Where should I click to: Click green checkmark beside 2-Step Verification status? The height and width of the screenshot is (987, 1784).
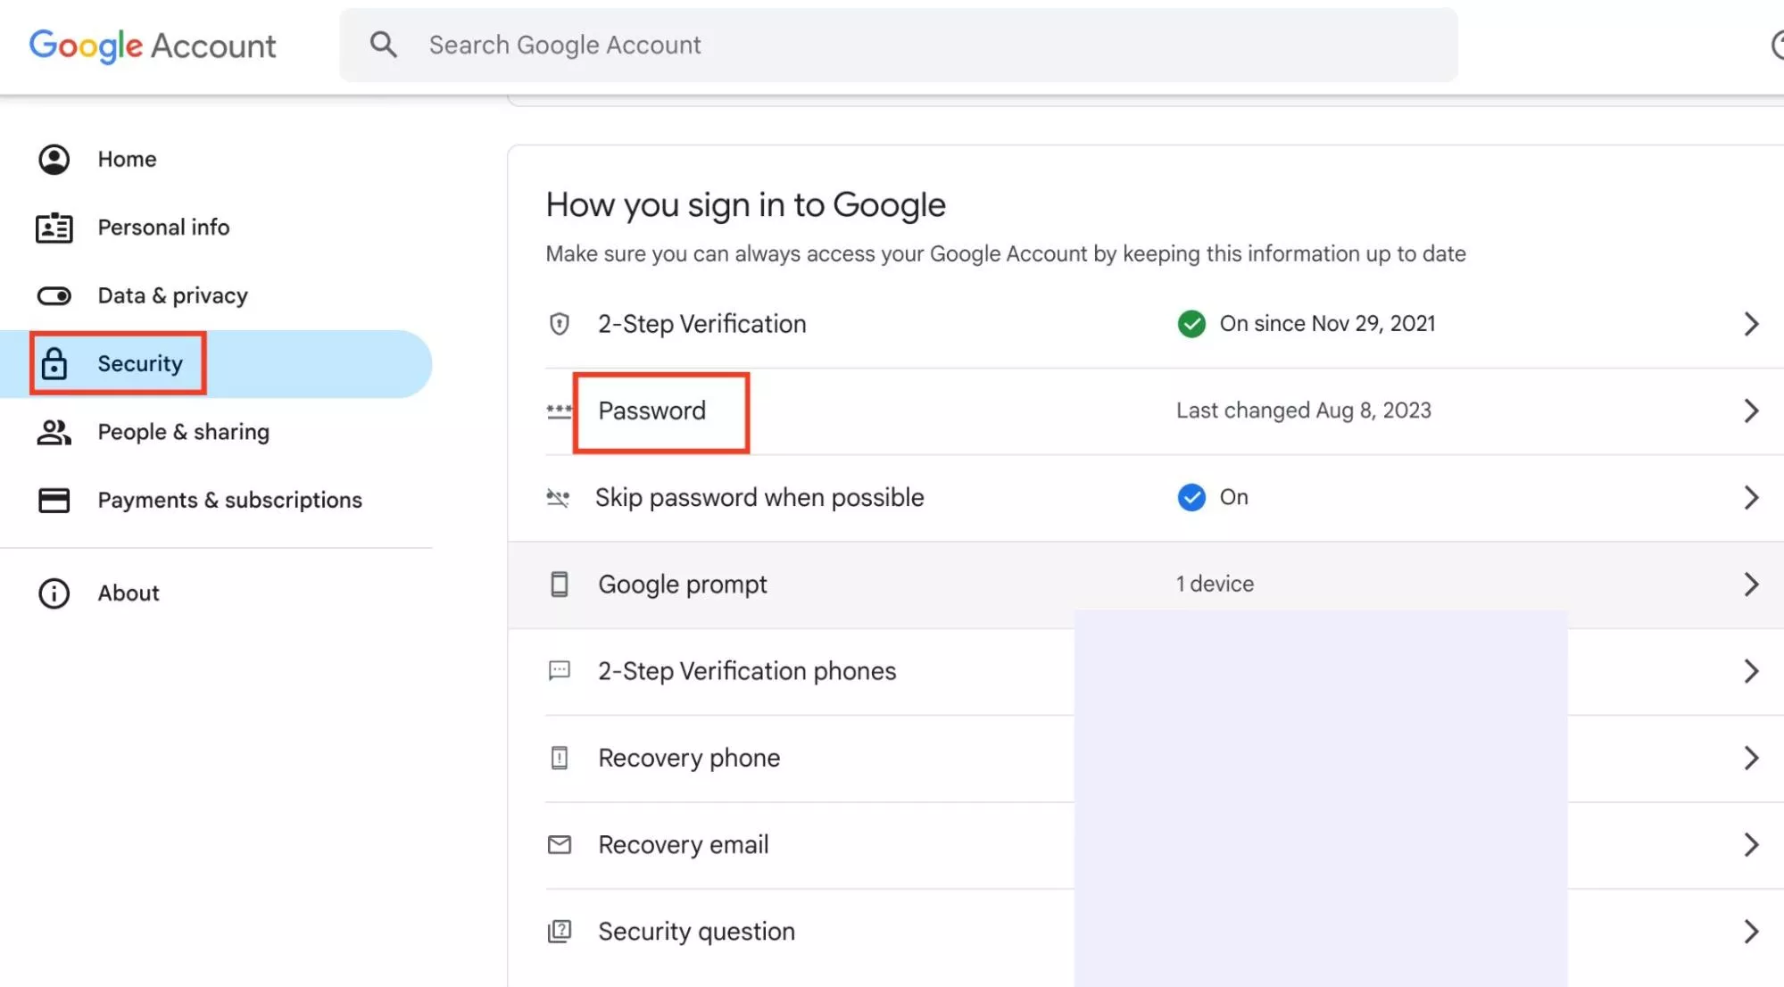(1191, 324)
